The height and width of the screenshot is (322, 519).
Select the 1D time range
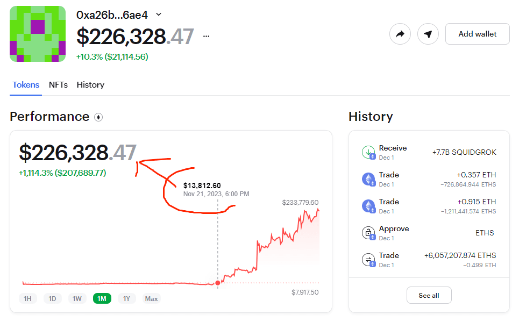click(x=52, y=298)
